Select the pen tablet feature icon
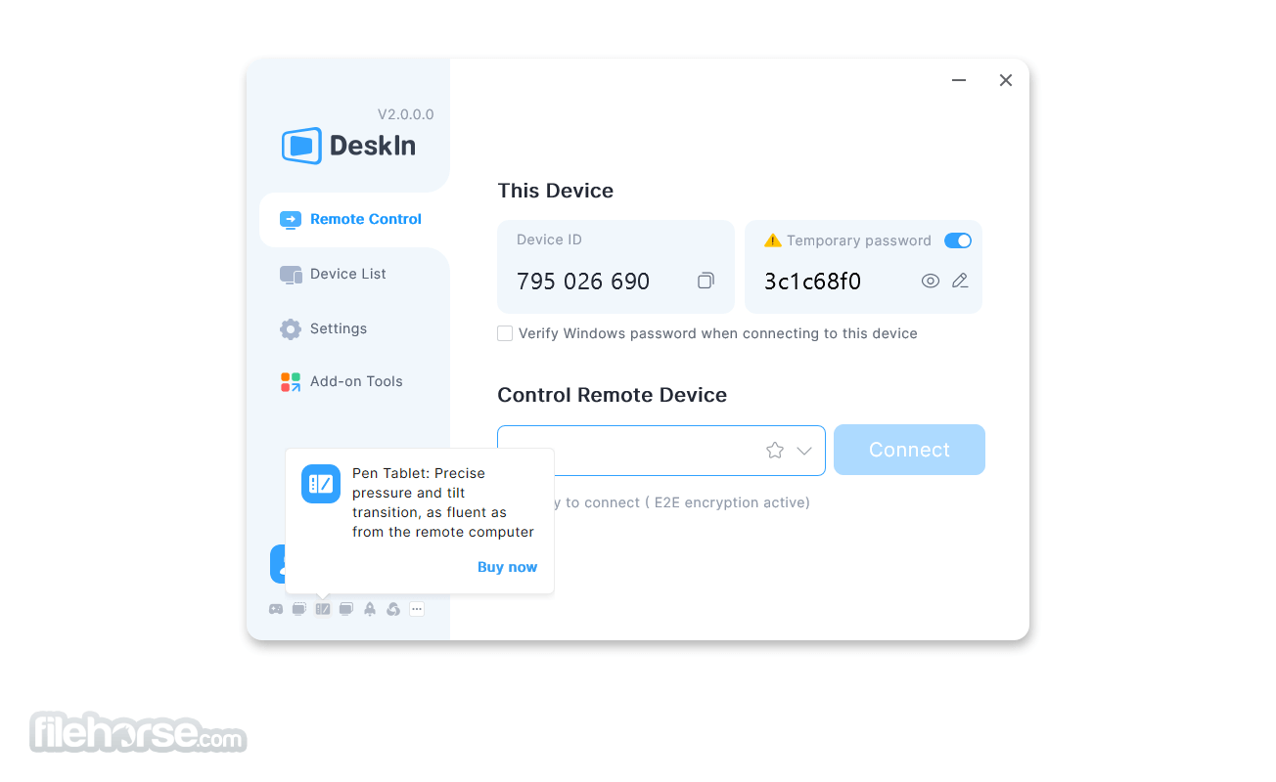The height and width of the screenshot is (782, 1276). click(x=323, y=609)
